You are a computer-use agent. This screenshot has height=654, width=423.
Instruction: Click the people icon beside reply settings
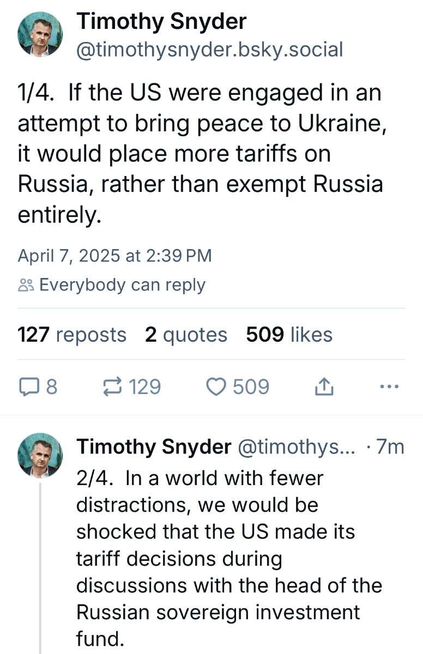point(26,285)
